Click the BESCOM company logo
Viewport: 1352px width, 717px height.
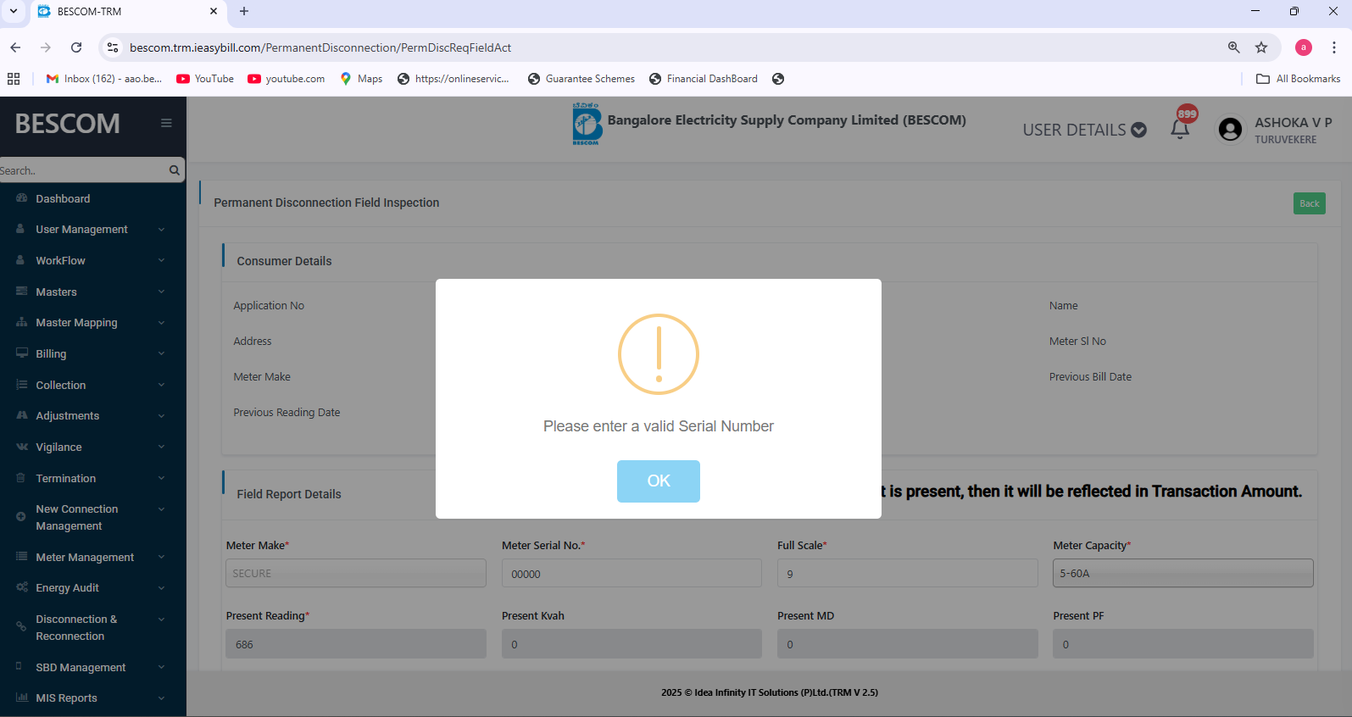[x=587, y=124]
